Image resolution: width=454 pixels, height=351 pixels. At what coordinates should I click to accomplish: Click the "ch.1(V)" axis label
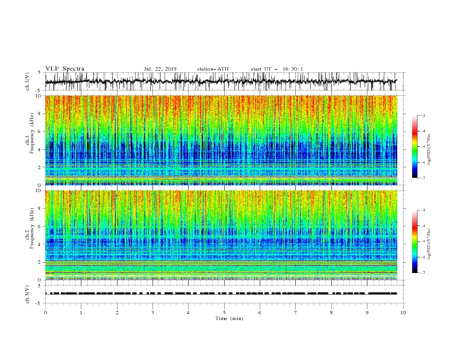click(x=28, y=81)
